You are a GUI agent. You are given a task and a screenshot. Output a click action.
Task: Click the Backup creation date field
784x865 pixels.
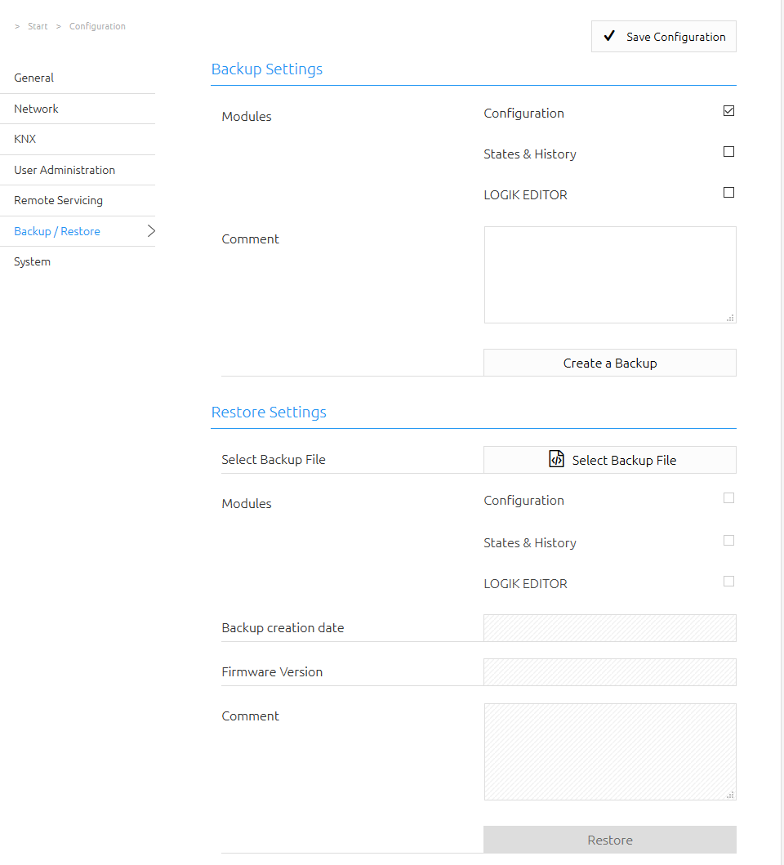tap(610, 628)
